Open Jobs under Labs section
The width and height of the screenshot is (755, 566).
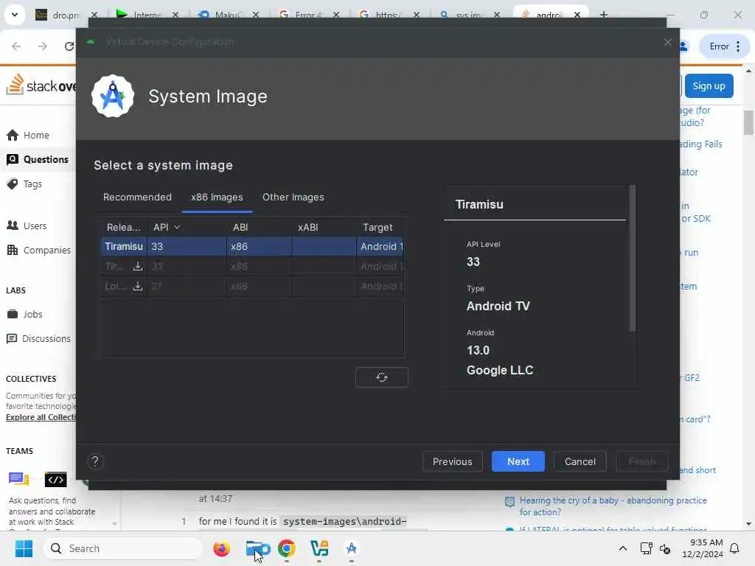click(x=24, y=314)
